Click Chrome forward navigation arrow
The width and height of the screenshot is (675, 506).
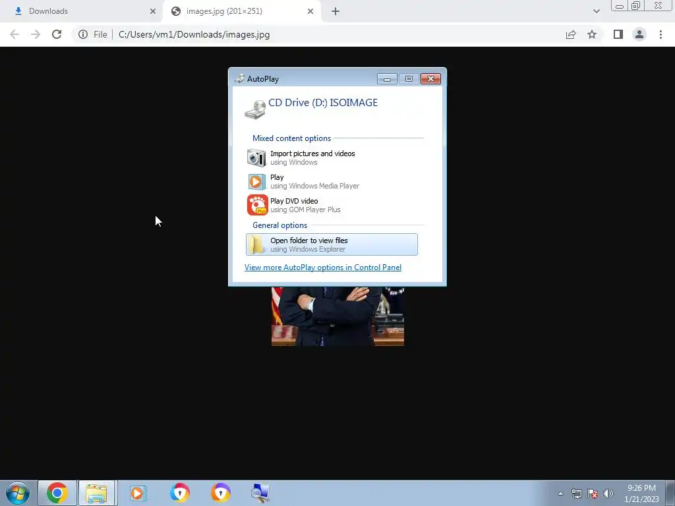pos(36,34)
